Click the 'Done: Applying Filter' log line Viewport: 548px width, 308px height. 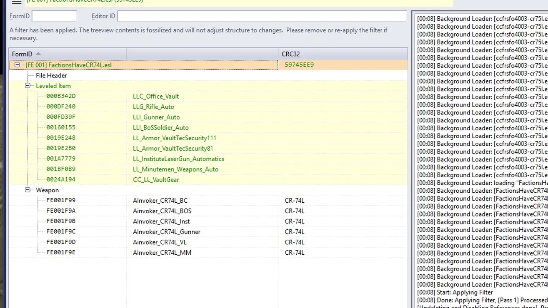click(483, 300)
